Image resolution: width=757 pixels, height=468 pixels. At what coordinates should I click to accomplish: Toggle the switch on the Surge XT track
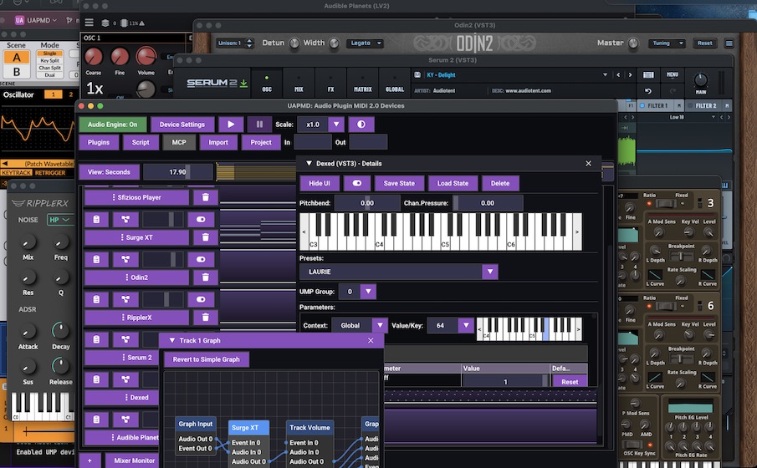(x=201, y=220)
